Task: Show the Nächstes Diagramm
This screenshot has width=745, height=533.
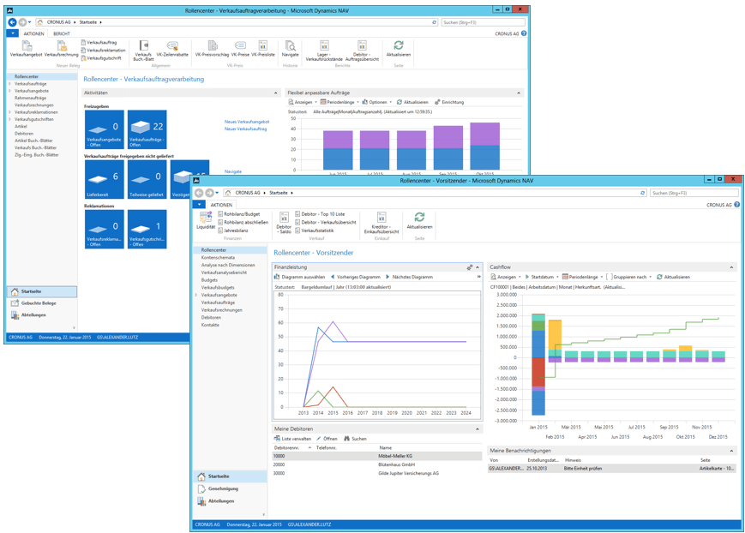Action: point(409,277)
